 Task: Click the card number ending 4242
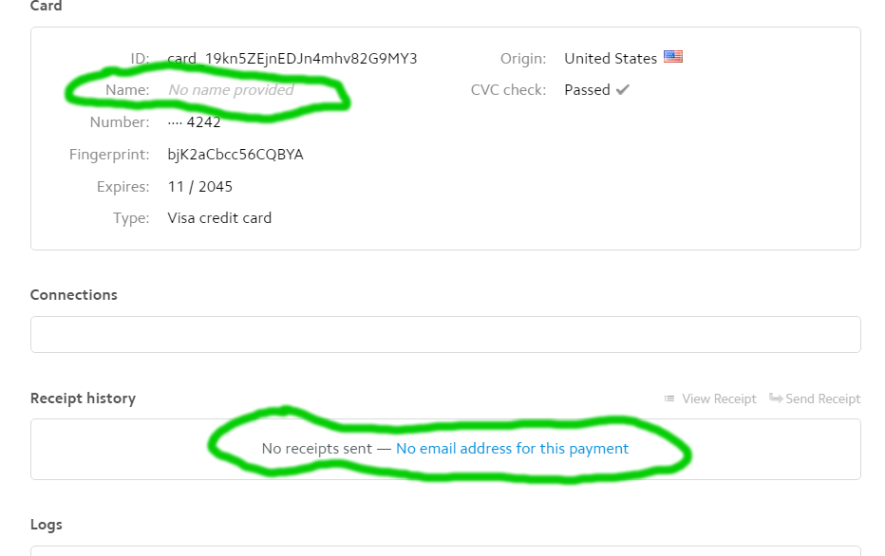click(195, 122)
